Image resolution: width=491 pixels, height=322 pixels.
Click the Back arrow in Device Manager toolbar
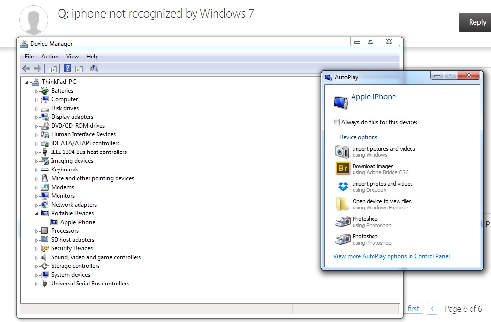pos(26,68)
